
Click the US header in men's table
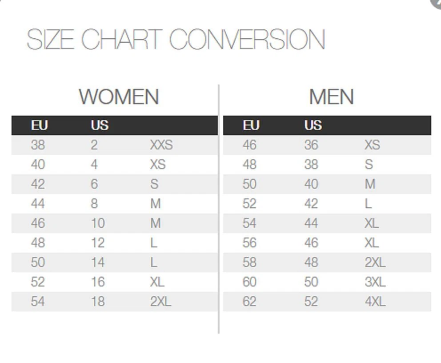(313, 125)
